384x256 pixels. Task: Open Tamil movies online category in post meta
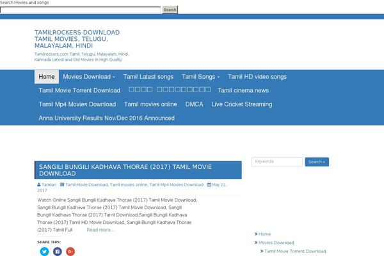coord(129,185)
